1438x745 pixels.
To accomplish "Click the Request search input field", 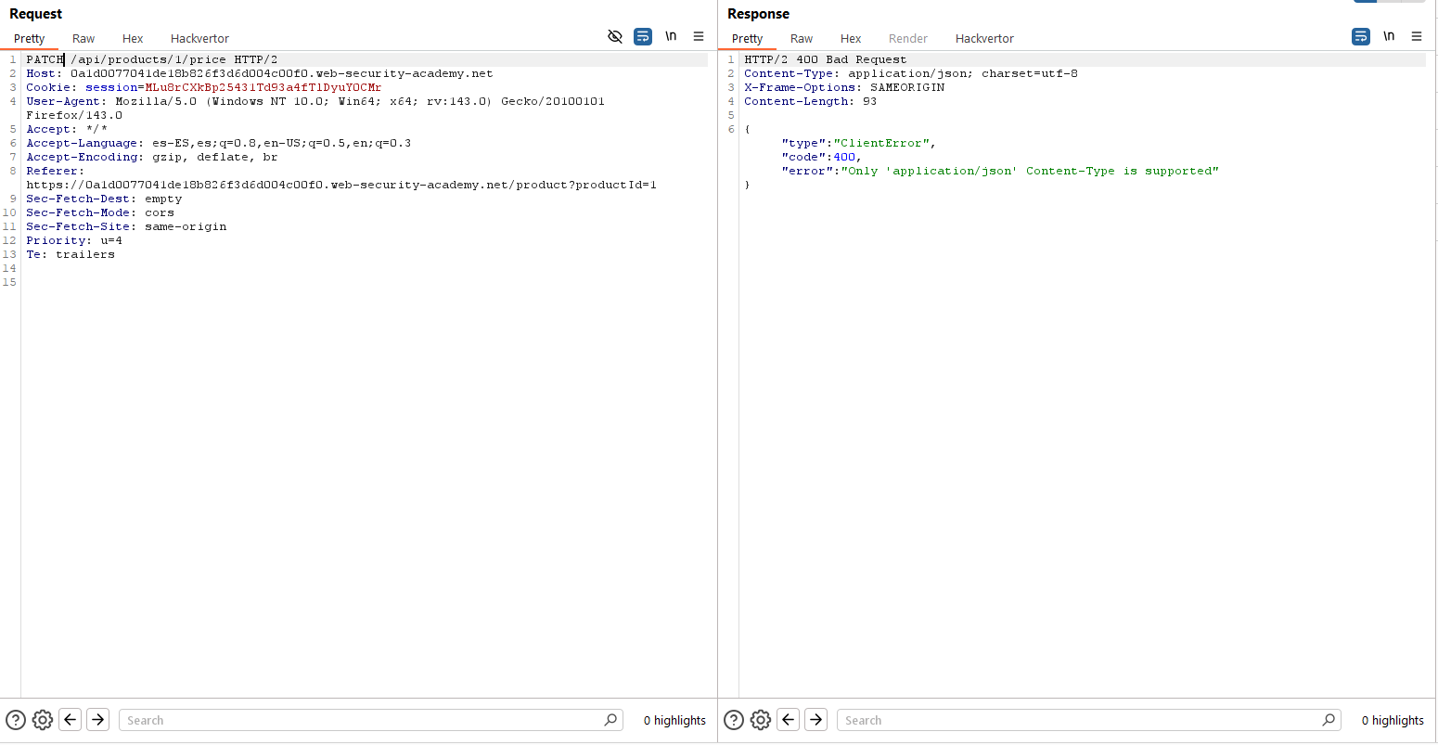I will click(x=362, y=720).
